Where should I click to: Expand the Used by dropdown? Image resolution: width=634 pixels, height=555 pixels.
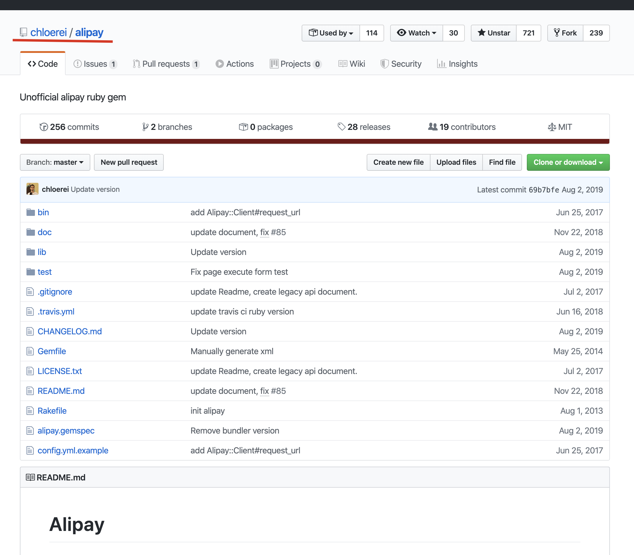[x=331, y=33]
